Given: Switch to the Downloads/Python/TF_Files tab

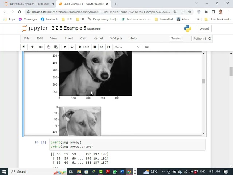Looking at the screenshot, I should click(x=29, y=4).
